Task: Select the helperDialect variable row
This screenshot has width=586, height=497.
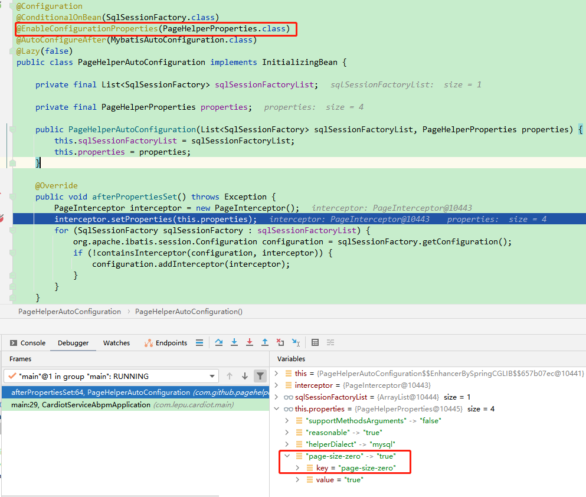Action: pos(330,444)
